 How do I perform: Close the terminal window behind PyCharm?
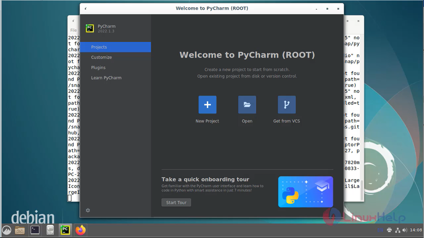point(358,21)
